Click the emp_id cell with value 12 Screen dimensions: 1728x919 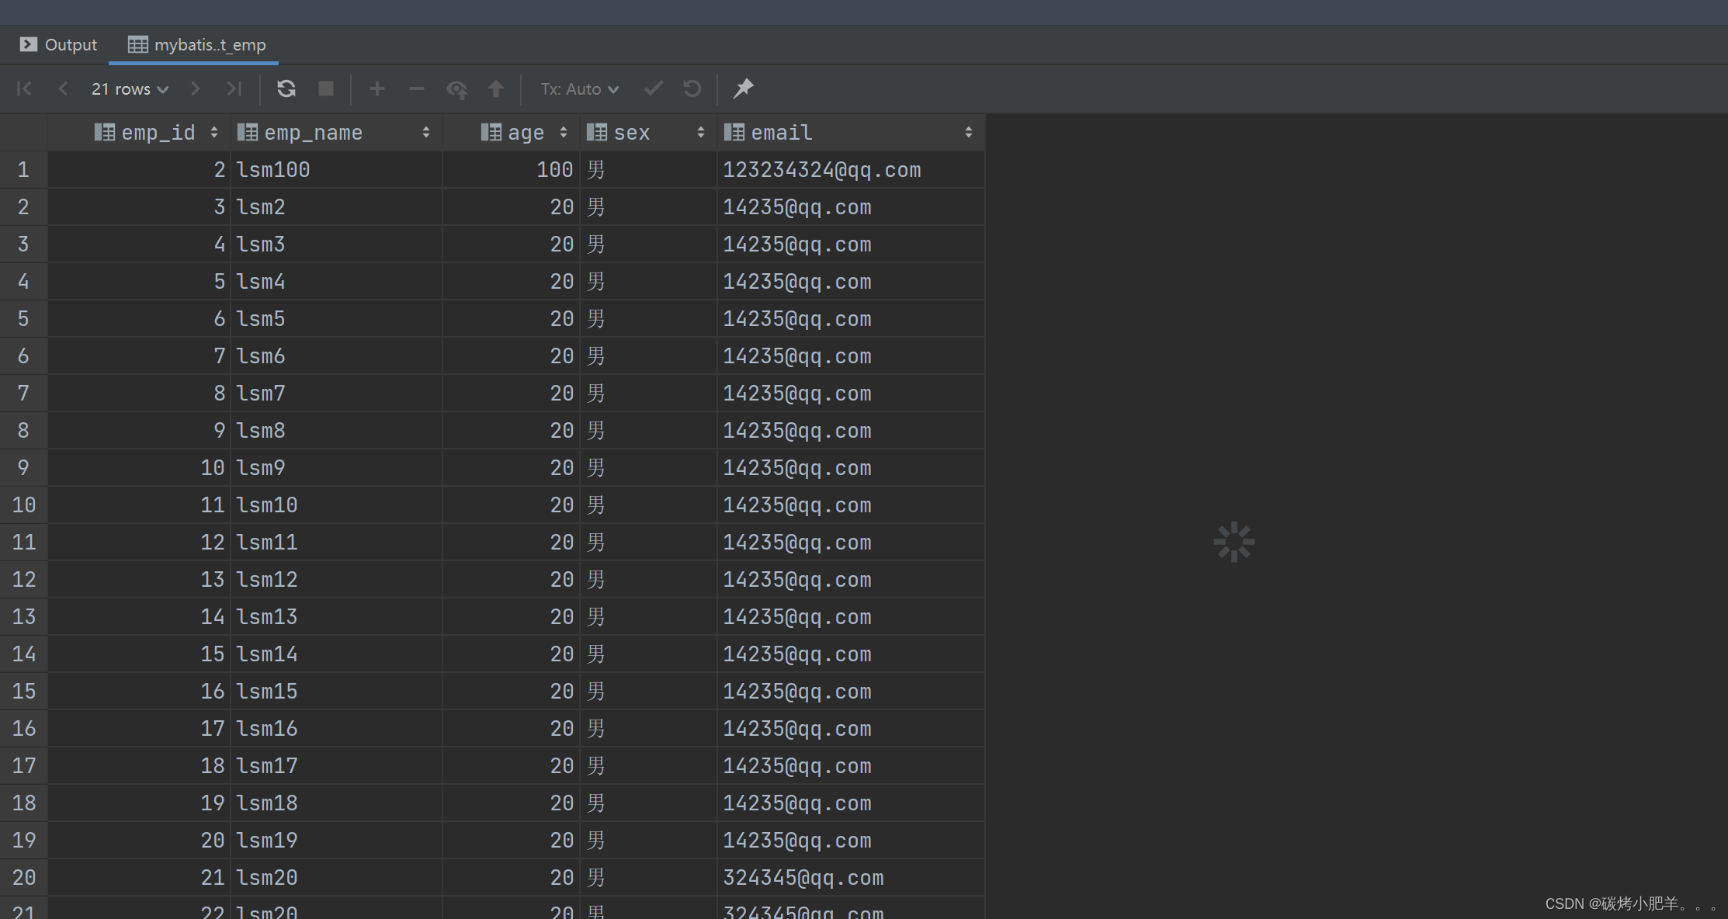[x=140, y=543]
